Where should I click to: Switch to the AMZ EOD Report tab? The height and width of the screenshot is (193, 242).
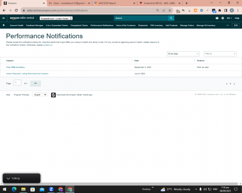pyautogui.click(x=115, y=3)
